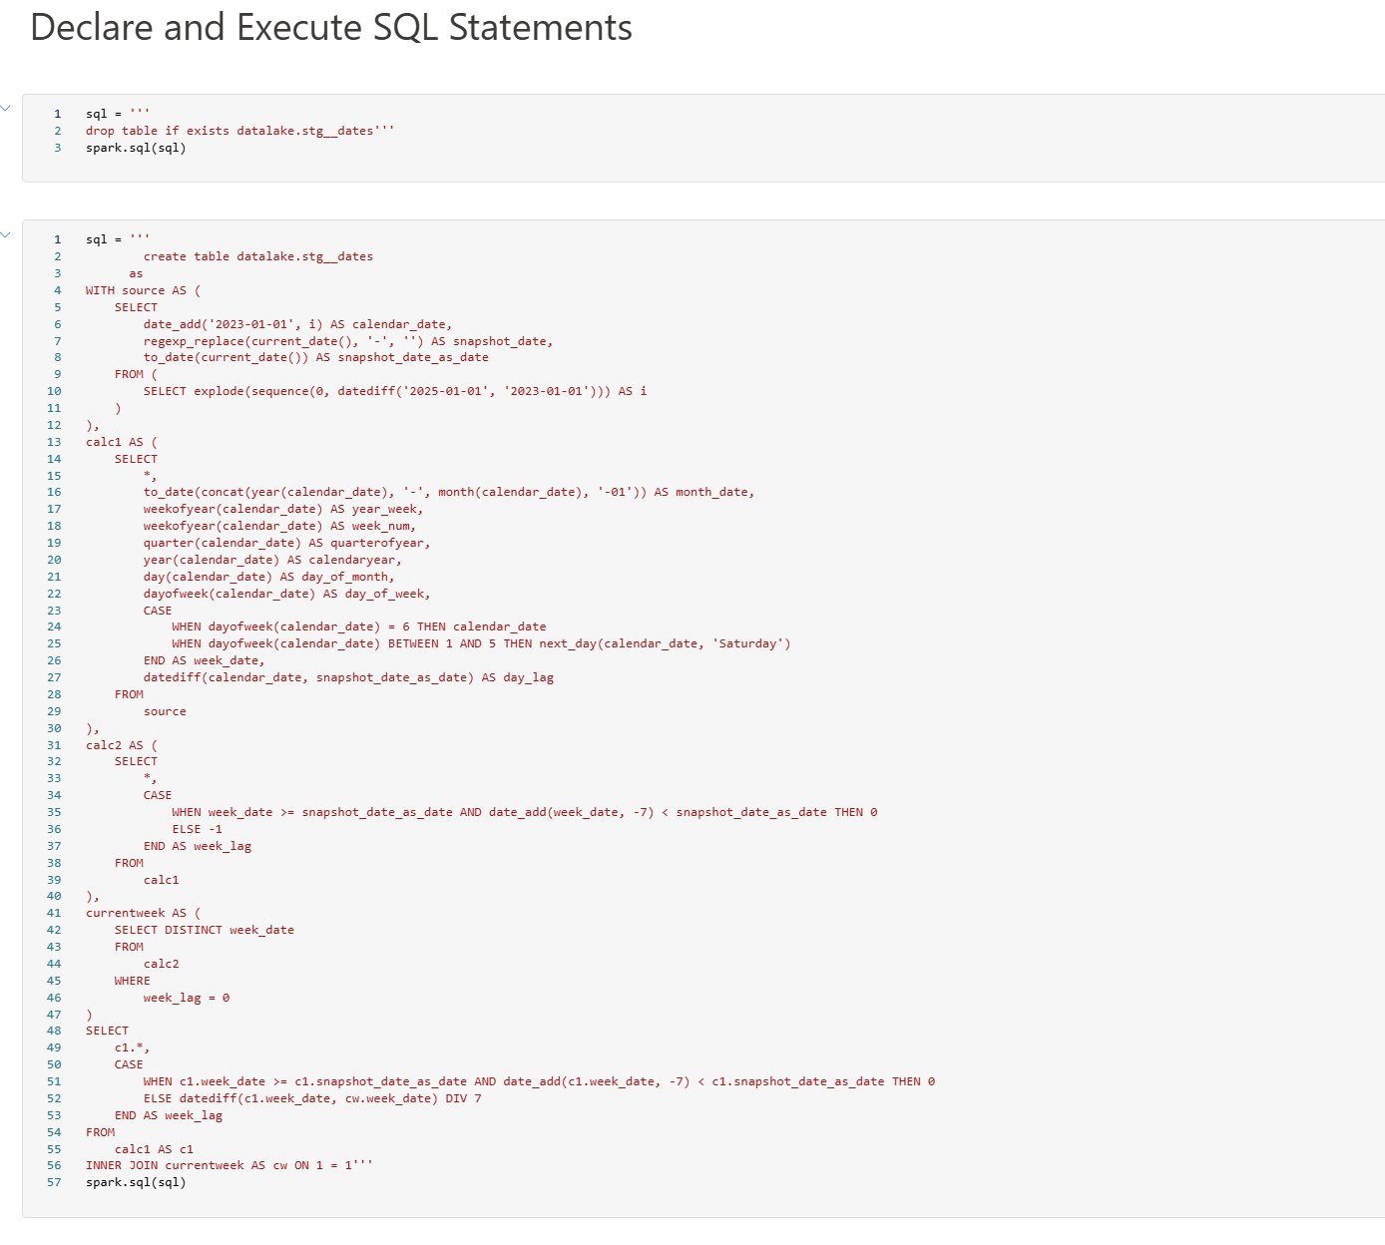Click line number 1 of first cell
Screen dimensions: 1385x1245
58,114
